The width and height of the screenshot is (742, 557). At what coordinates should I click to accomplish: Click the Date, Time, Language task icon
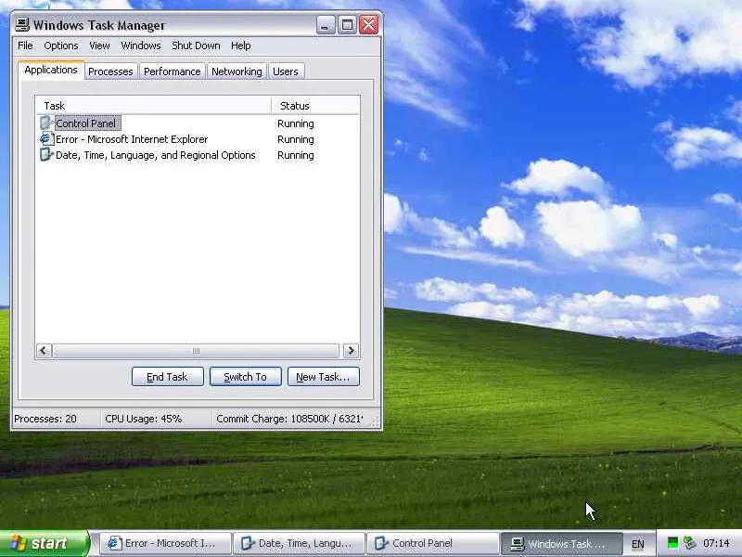45,155
